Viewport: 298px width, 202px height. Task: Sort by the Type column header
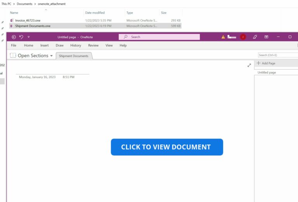point(130,13)
